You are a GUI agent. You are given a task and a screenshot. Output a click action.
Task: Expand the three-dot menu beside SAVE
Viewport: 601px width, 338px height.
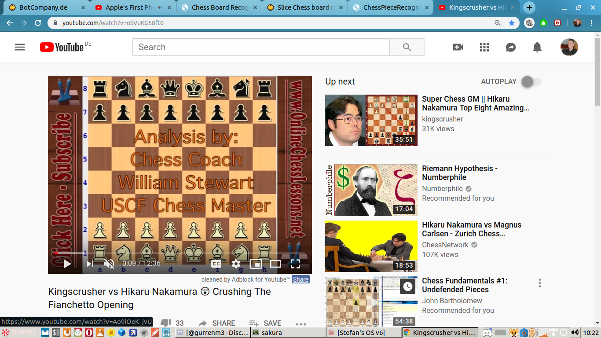click(301, 324)
